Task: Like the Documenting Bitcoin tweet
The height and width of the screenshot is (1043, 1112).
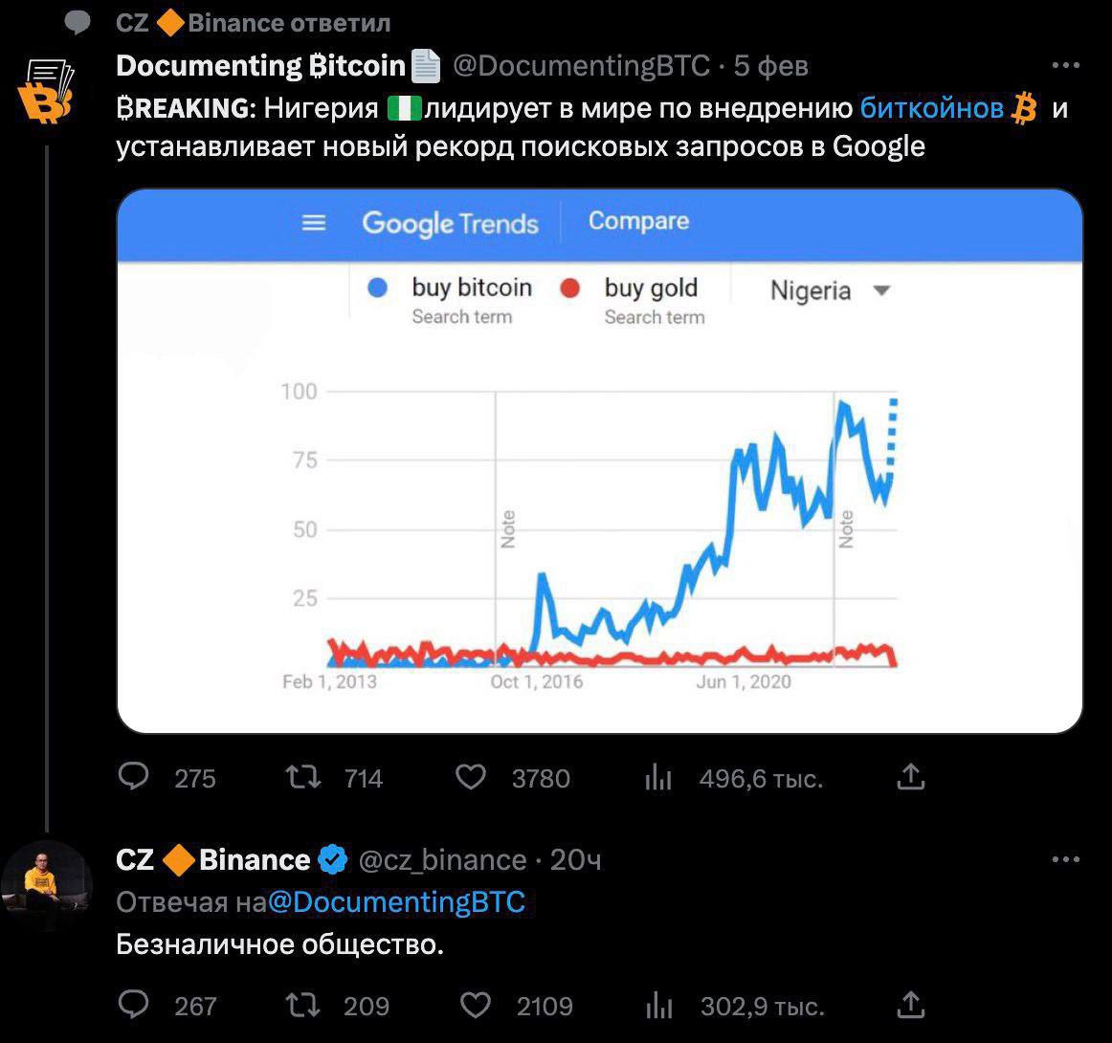Action: click(x=470, y=776)
